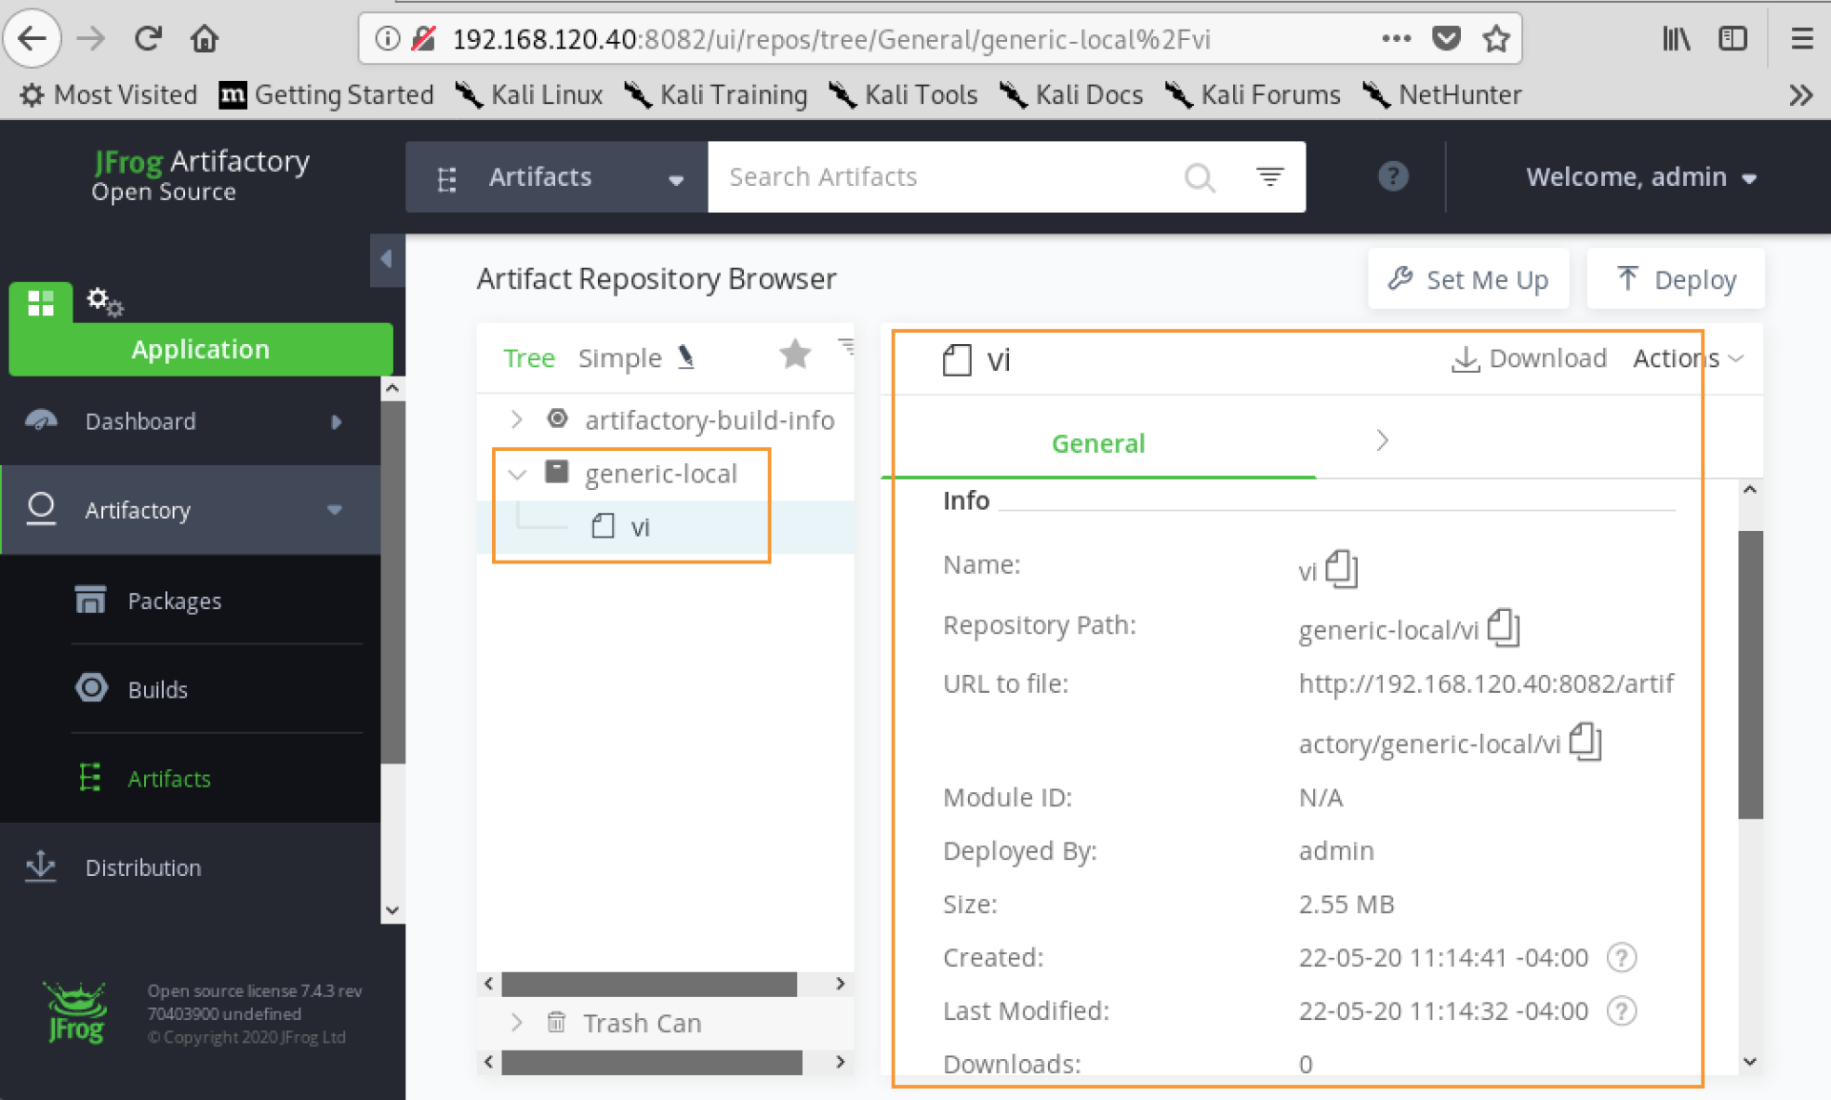Image resolution: width=1831 pixels, height=1100 pixels.
Task: Copy the URL to file
Action: [1585, 742]
